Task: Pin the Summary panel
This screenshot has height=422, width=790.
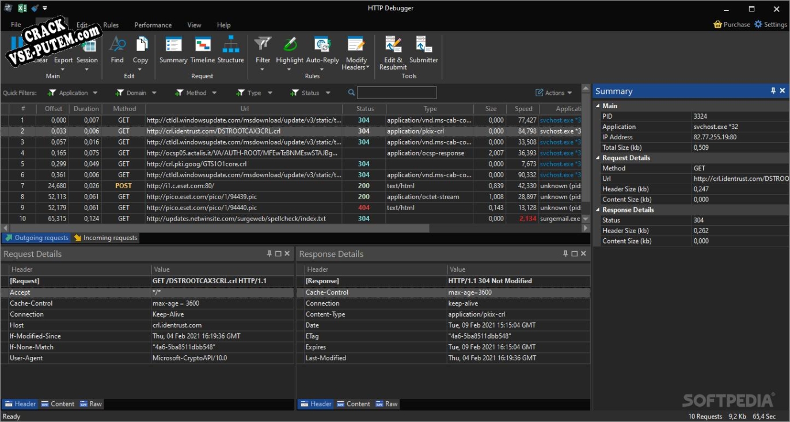Action: [x=773, y=91]
